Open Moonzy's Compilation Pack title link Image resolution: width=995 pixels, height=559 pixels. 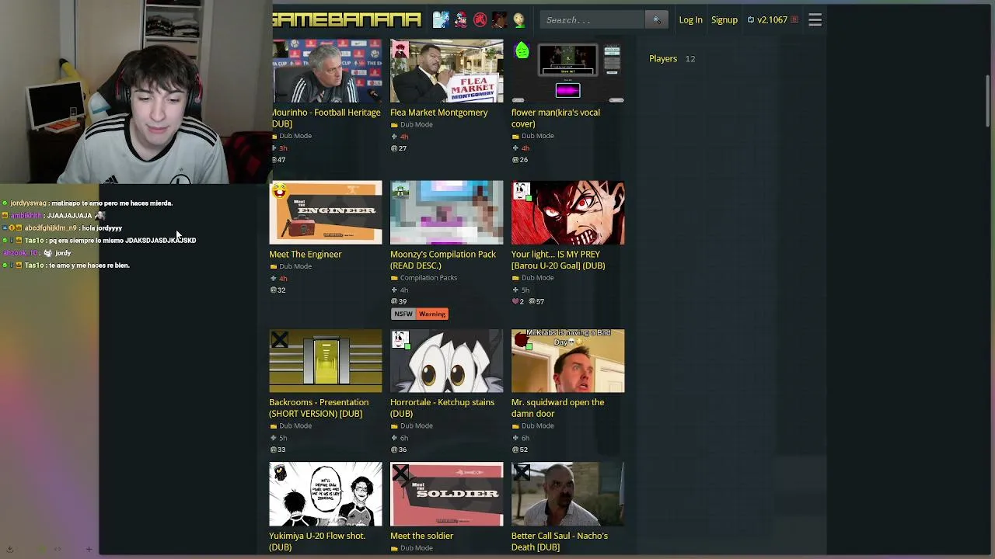click(x=443, y=260)
